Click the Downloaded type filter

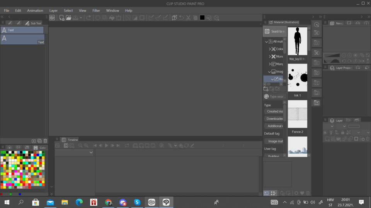pos(274,119)
